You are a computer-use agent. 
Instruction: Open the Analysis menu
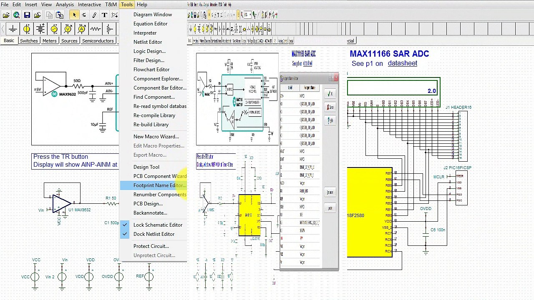[65, 5]
